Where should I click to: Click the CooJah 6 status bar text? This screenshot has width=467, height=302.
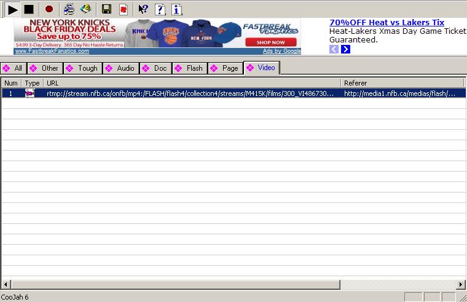tap(15, 297)
